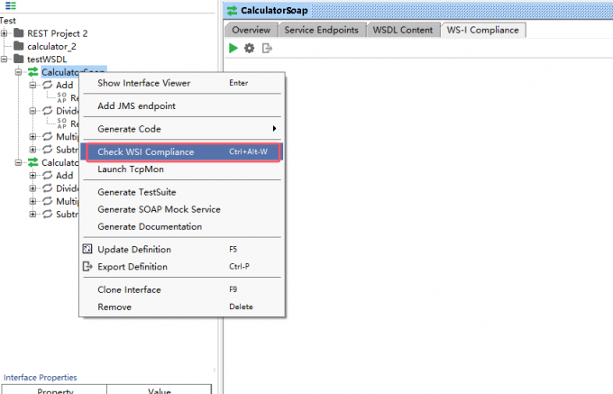Collapse the first Divide operation node
This screenshot has height=394, width=613.
pyautogui.click(x=32, y=111)
